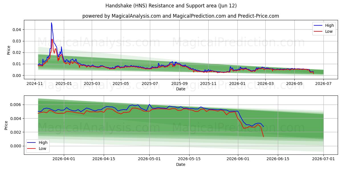Click the '2026-05-15' date tick label
The image size is (342, 171).
pyautogui.click(x=189, y=159)
